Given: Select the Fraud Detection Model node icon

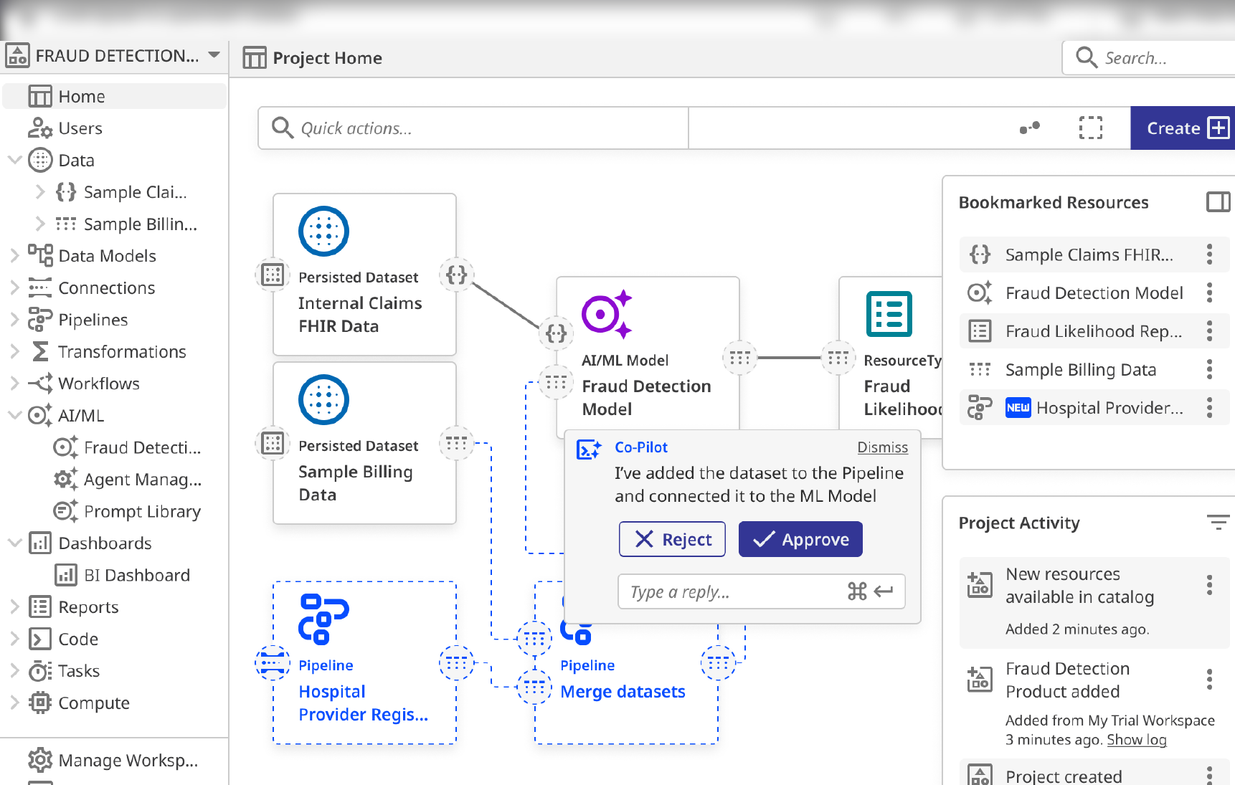Looking at the screenshot, I should tap(607, 314).
